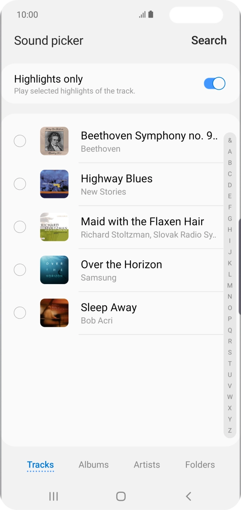Switch to the Albums tab
Image resolution: width=241 pixels, height=510 pixels.
(x=94, y=465)
